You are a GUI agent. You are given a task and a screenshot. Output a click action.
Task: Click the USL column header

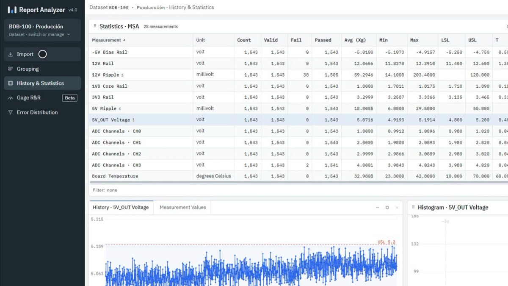click(x=478, y=40)
